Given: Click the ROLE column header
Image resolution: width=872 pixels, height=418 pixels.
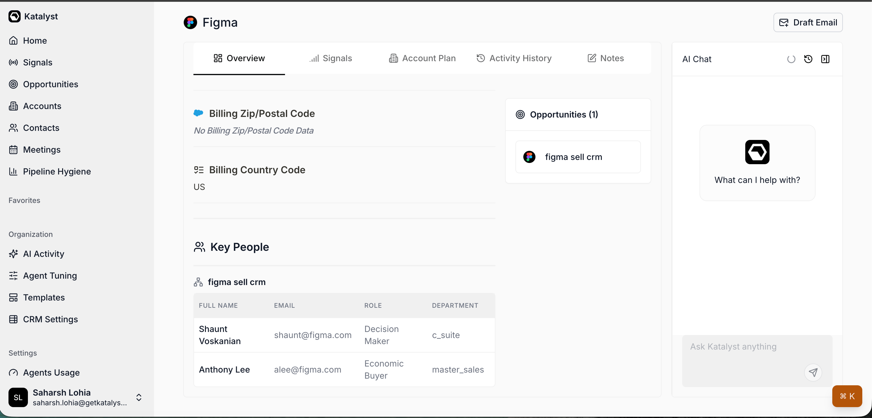Looking at the screenshot, I should point(373,305).
